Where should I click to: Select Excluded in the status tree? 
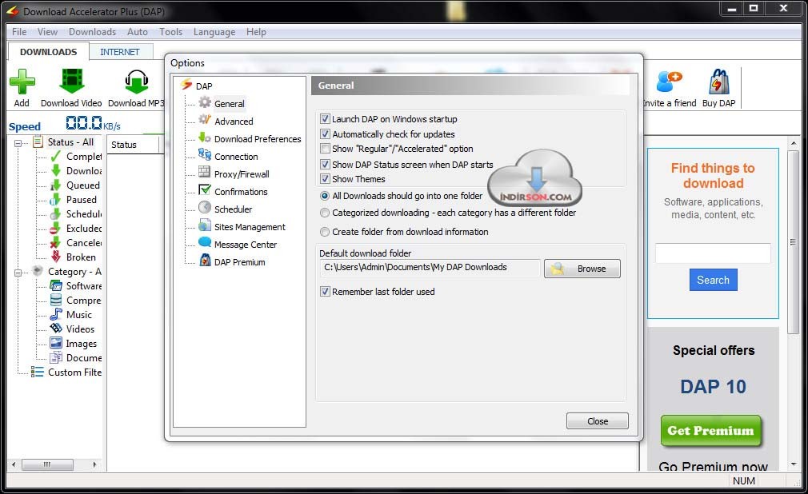84,228
